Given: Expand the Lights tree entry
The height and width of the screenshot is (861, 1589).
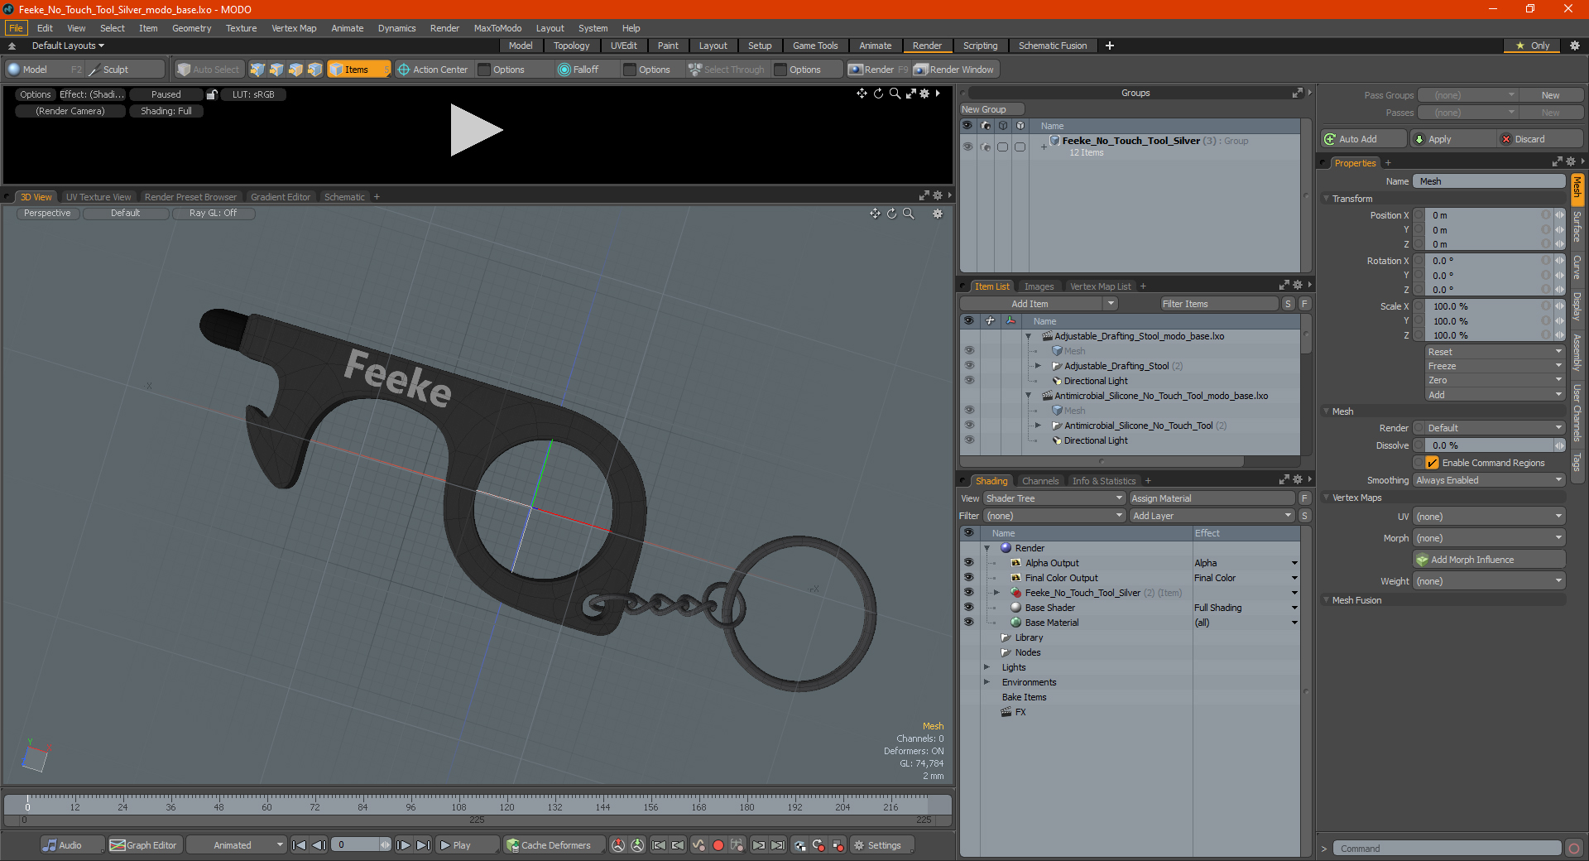Looking at the screenshot, I should [x=987, y=667].
